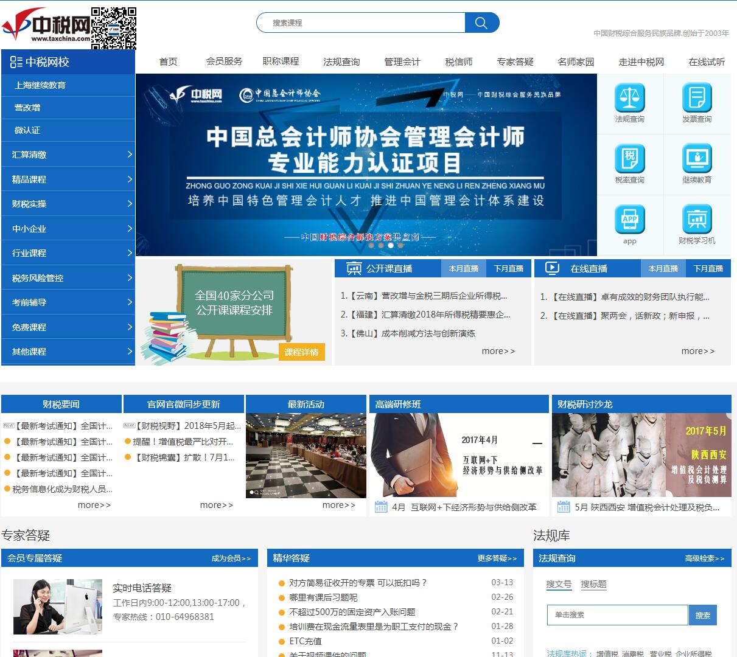Switch 在线直播 to 下月直播 tab
Viewport: 737px width, 657px height.
point(708,268)
